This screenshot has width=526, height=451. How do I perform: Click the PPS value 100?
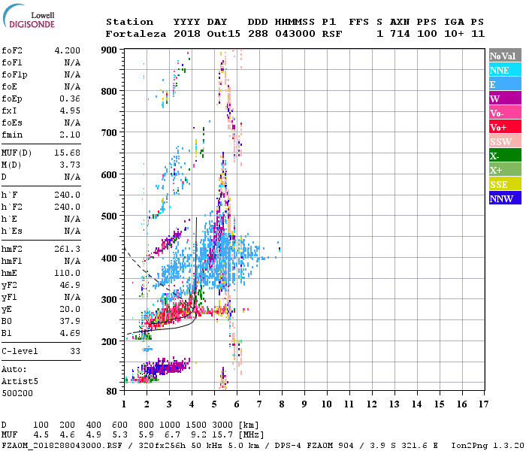(x=427, y=34)
